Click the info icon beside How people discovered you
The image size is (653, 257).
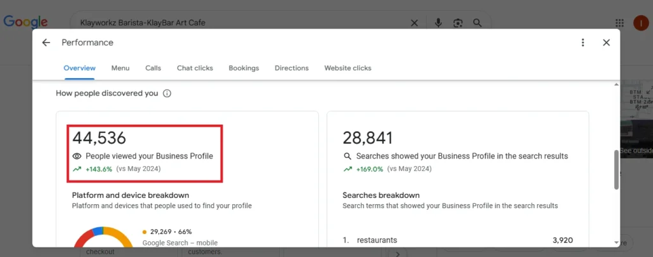167,94
